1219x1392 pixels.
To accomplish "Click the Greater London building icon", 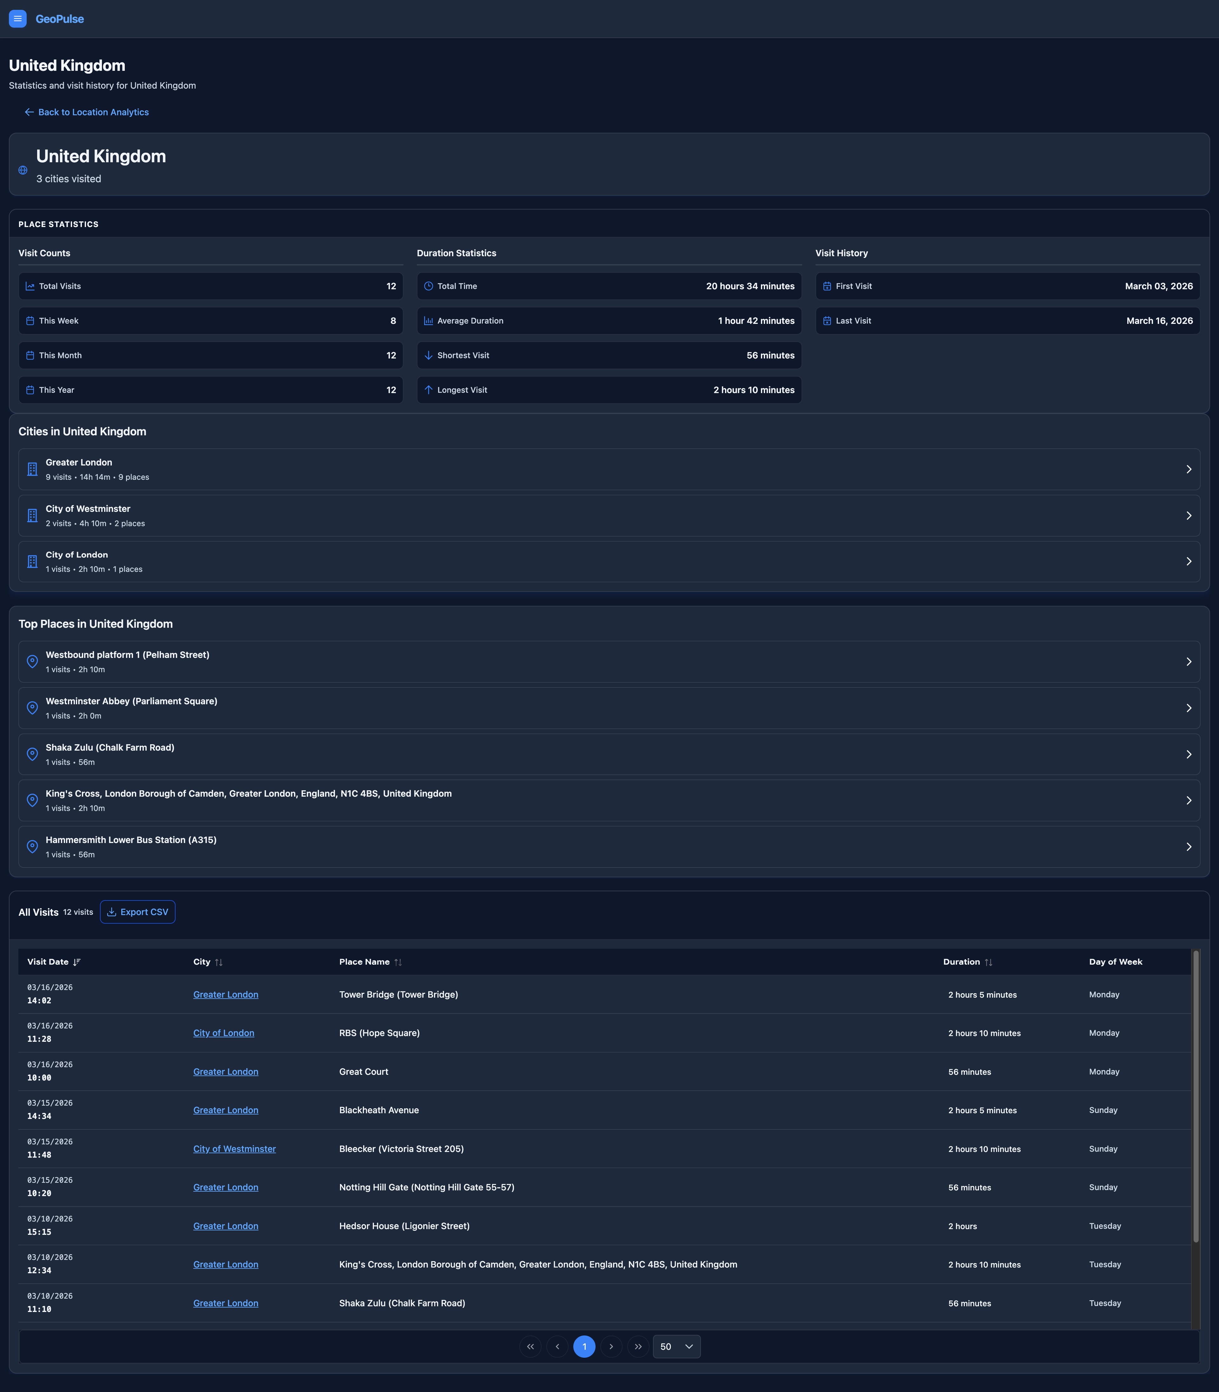I will [x=32, y=469].
